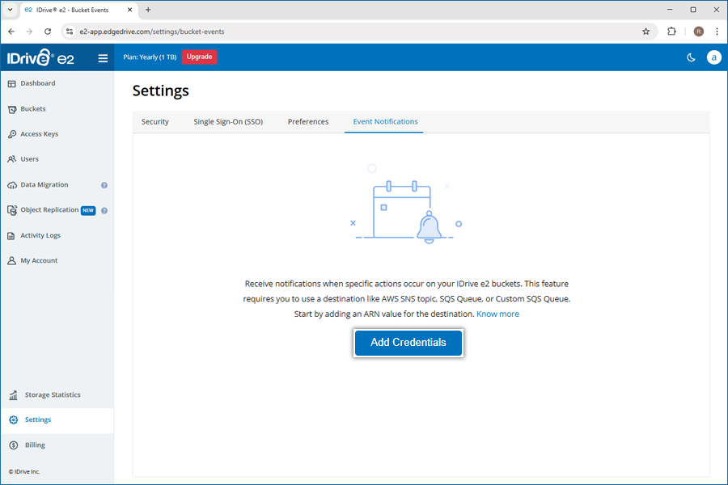Reload the page

[x=48, y=32]
